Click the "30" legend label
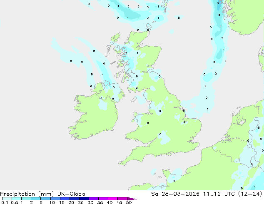This screenshot has width=264, height=204. click(90, 202)
